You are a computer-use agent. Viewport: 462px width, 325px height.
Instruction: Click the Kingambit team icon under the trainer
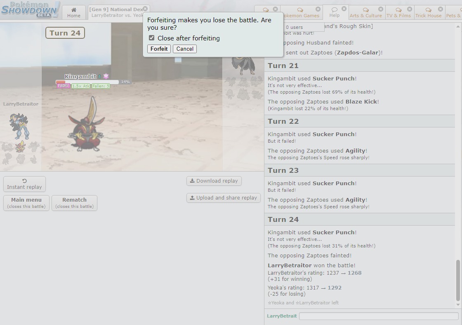[x=20, y=146]
